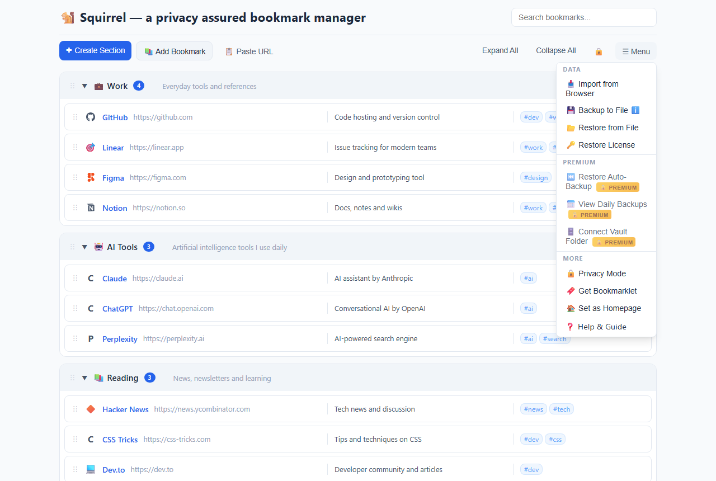
Task: Select Get Bookmarklet in menu
Action: (606, 291)
